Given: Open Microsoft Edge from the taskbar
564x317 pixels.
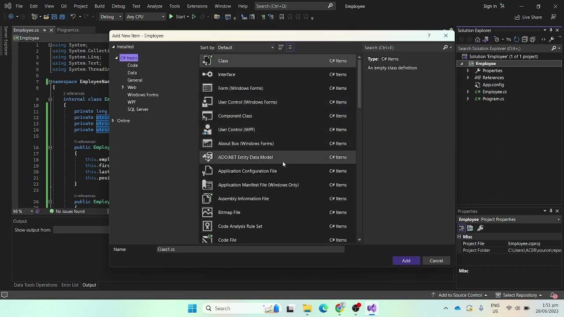Looking at the screenshot, I should 323,308.
